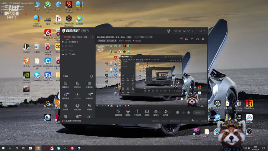268x151 pixels.
Task: Open the 主播任务 checklist tool
Action: (89, 85)
